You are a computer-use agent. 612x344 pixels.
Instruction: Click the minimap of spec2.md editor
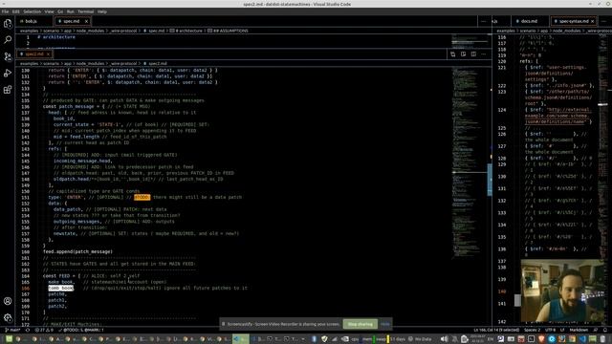pos(470,163)
